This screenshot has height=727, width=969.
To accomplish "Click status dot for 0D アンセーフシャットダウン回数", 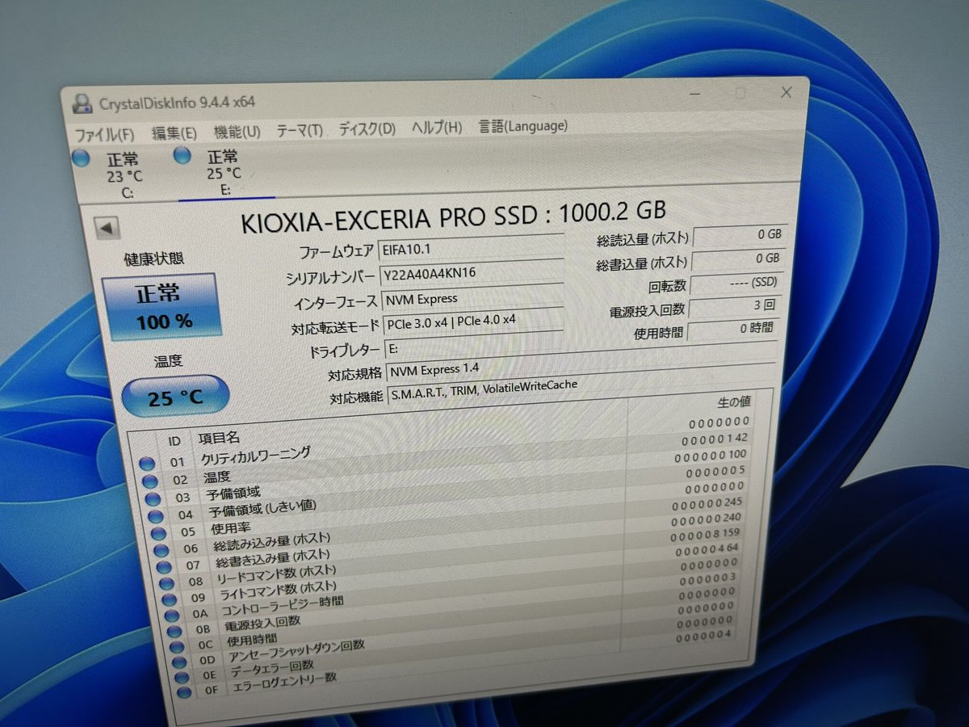I will (x=181, y=662).
